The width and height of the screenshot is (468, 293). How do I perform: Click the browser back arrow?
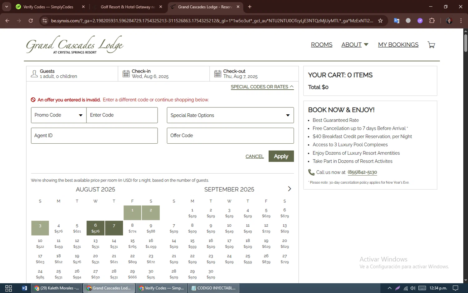(x=7, y=21)
